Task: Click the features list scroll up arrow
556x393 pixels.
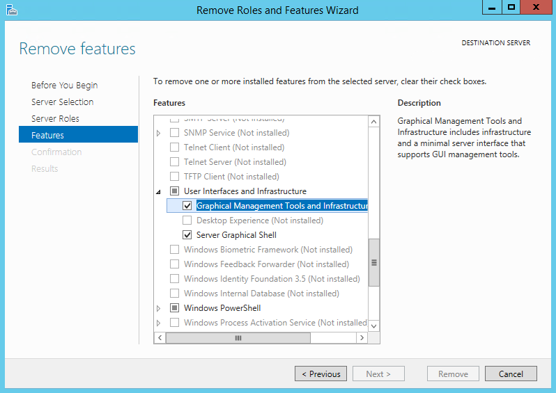Action: click(x=373, y=122)
